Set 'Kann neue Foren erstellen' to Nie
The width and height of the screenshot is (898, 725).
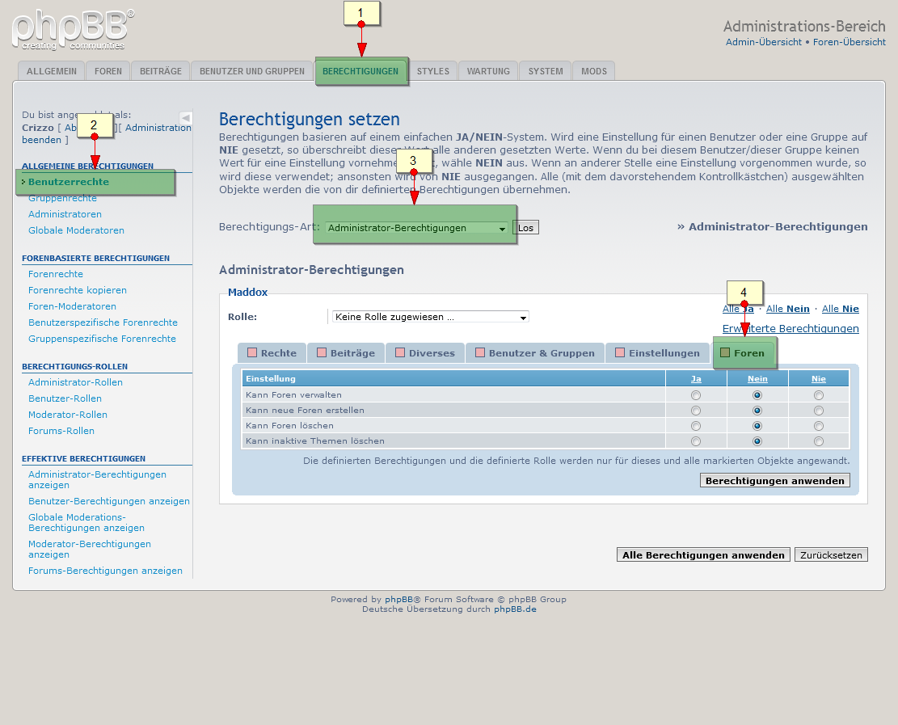click(x=819, y=411)
